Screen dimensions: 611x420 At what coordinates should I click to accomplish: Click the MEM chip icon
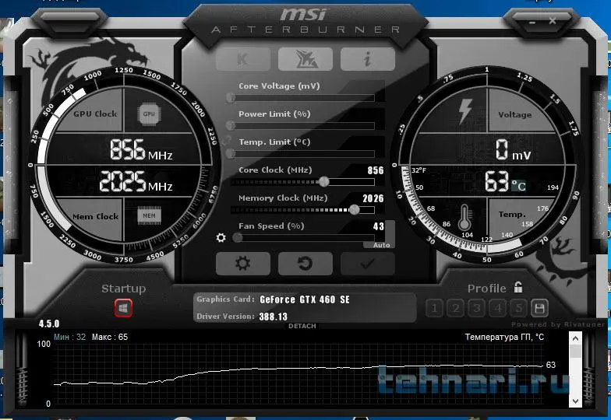(149, 215)
